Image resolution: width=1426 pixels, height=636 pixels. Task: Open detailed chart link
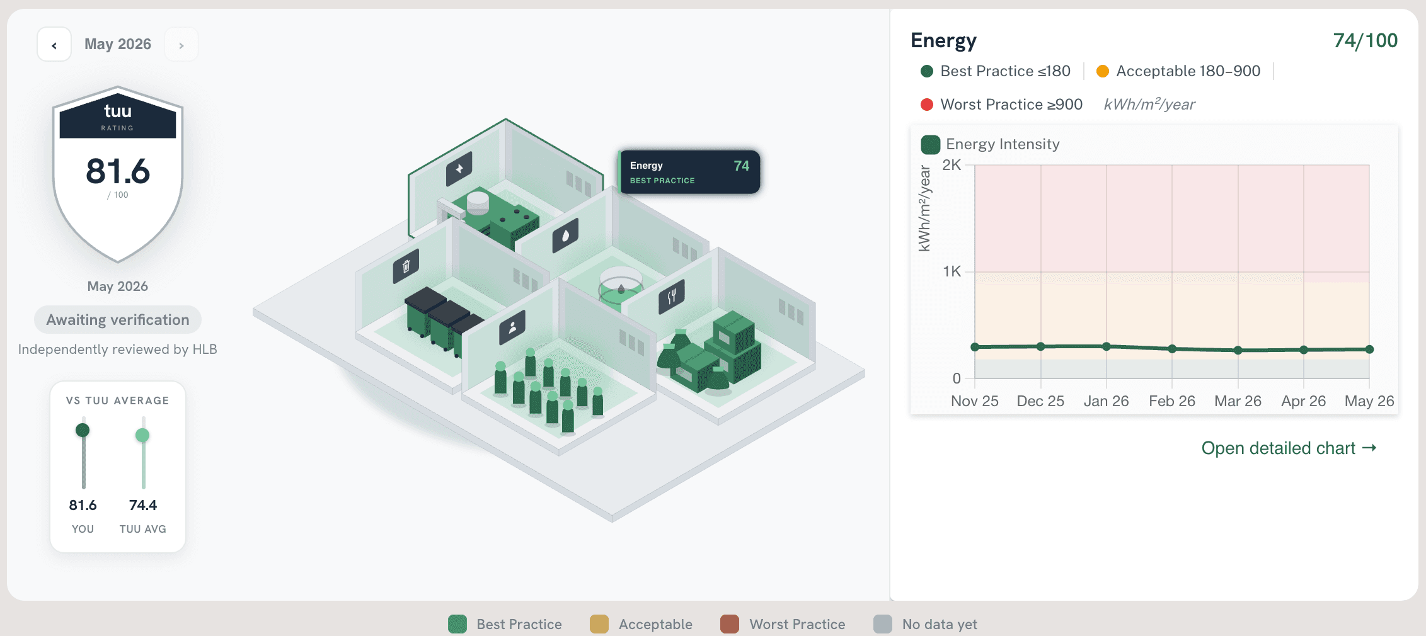click(x=1289, y=448)
